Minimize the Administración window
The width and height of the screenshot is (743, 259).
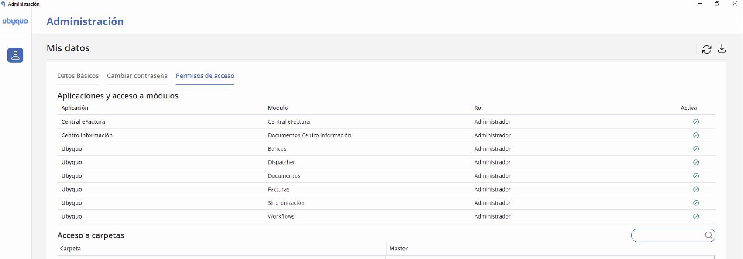click(x=700, y=4)
